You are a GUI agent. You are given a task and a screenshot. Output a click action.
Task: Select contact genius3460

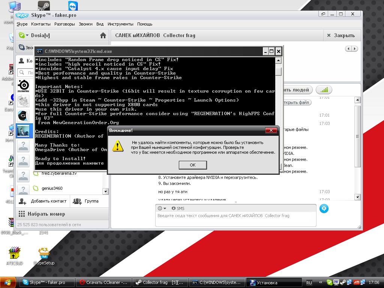(x=52, y=188)
